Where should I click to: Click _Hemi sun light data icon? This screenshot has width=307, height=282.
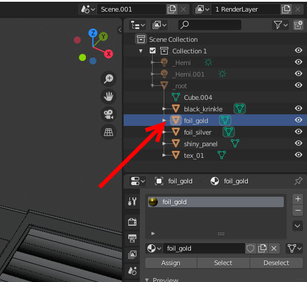tap(208, 62)
